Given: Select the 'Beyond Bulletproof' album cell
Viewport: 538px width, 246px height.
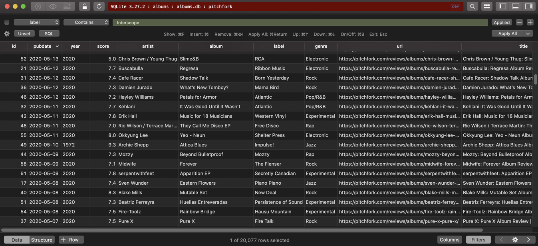Looking at the screenshot, I should [216, 154].
